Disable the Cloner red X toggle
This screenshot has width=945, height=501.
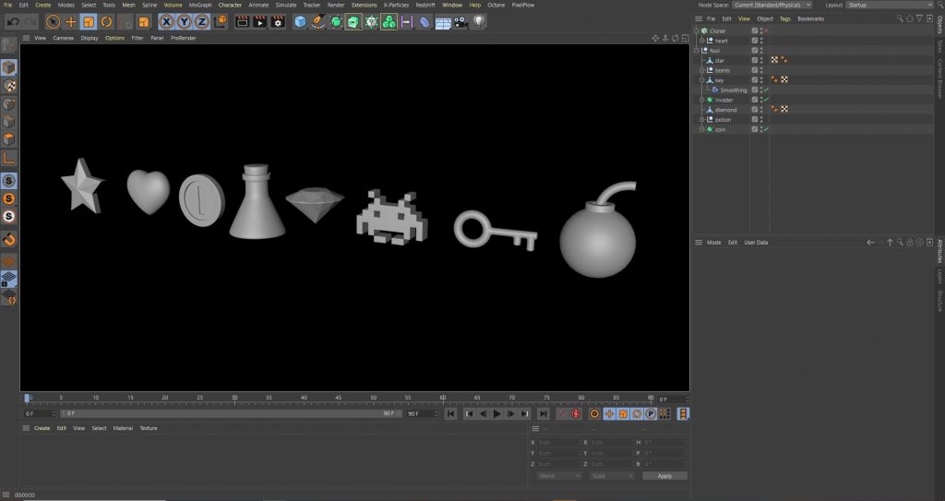pyautogui.click(x=766, y=30)
